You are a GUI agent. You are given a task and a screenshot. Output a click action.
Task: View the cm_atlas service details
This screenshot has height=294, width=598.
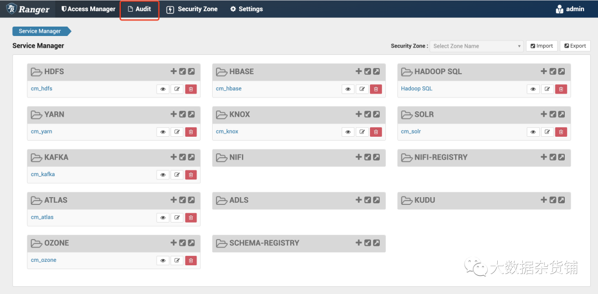163,218
